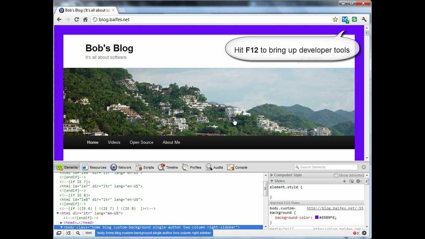
Task: Toggle element state with the dotted-cursor icon
Action: point(352,181)
